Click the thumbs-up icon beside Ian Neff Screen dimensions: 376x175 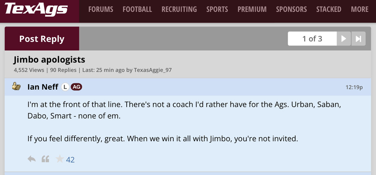tap(16, 87)
